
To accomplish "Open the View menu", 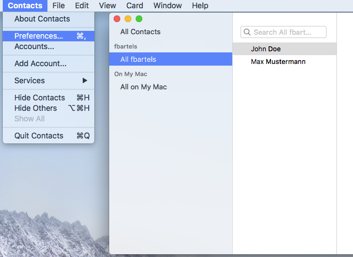I will [x=108, y=6].
